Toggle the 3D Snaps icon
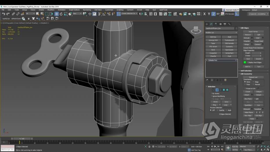Viewport: 270px width, 152px height. tap(100, 14)
